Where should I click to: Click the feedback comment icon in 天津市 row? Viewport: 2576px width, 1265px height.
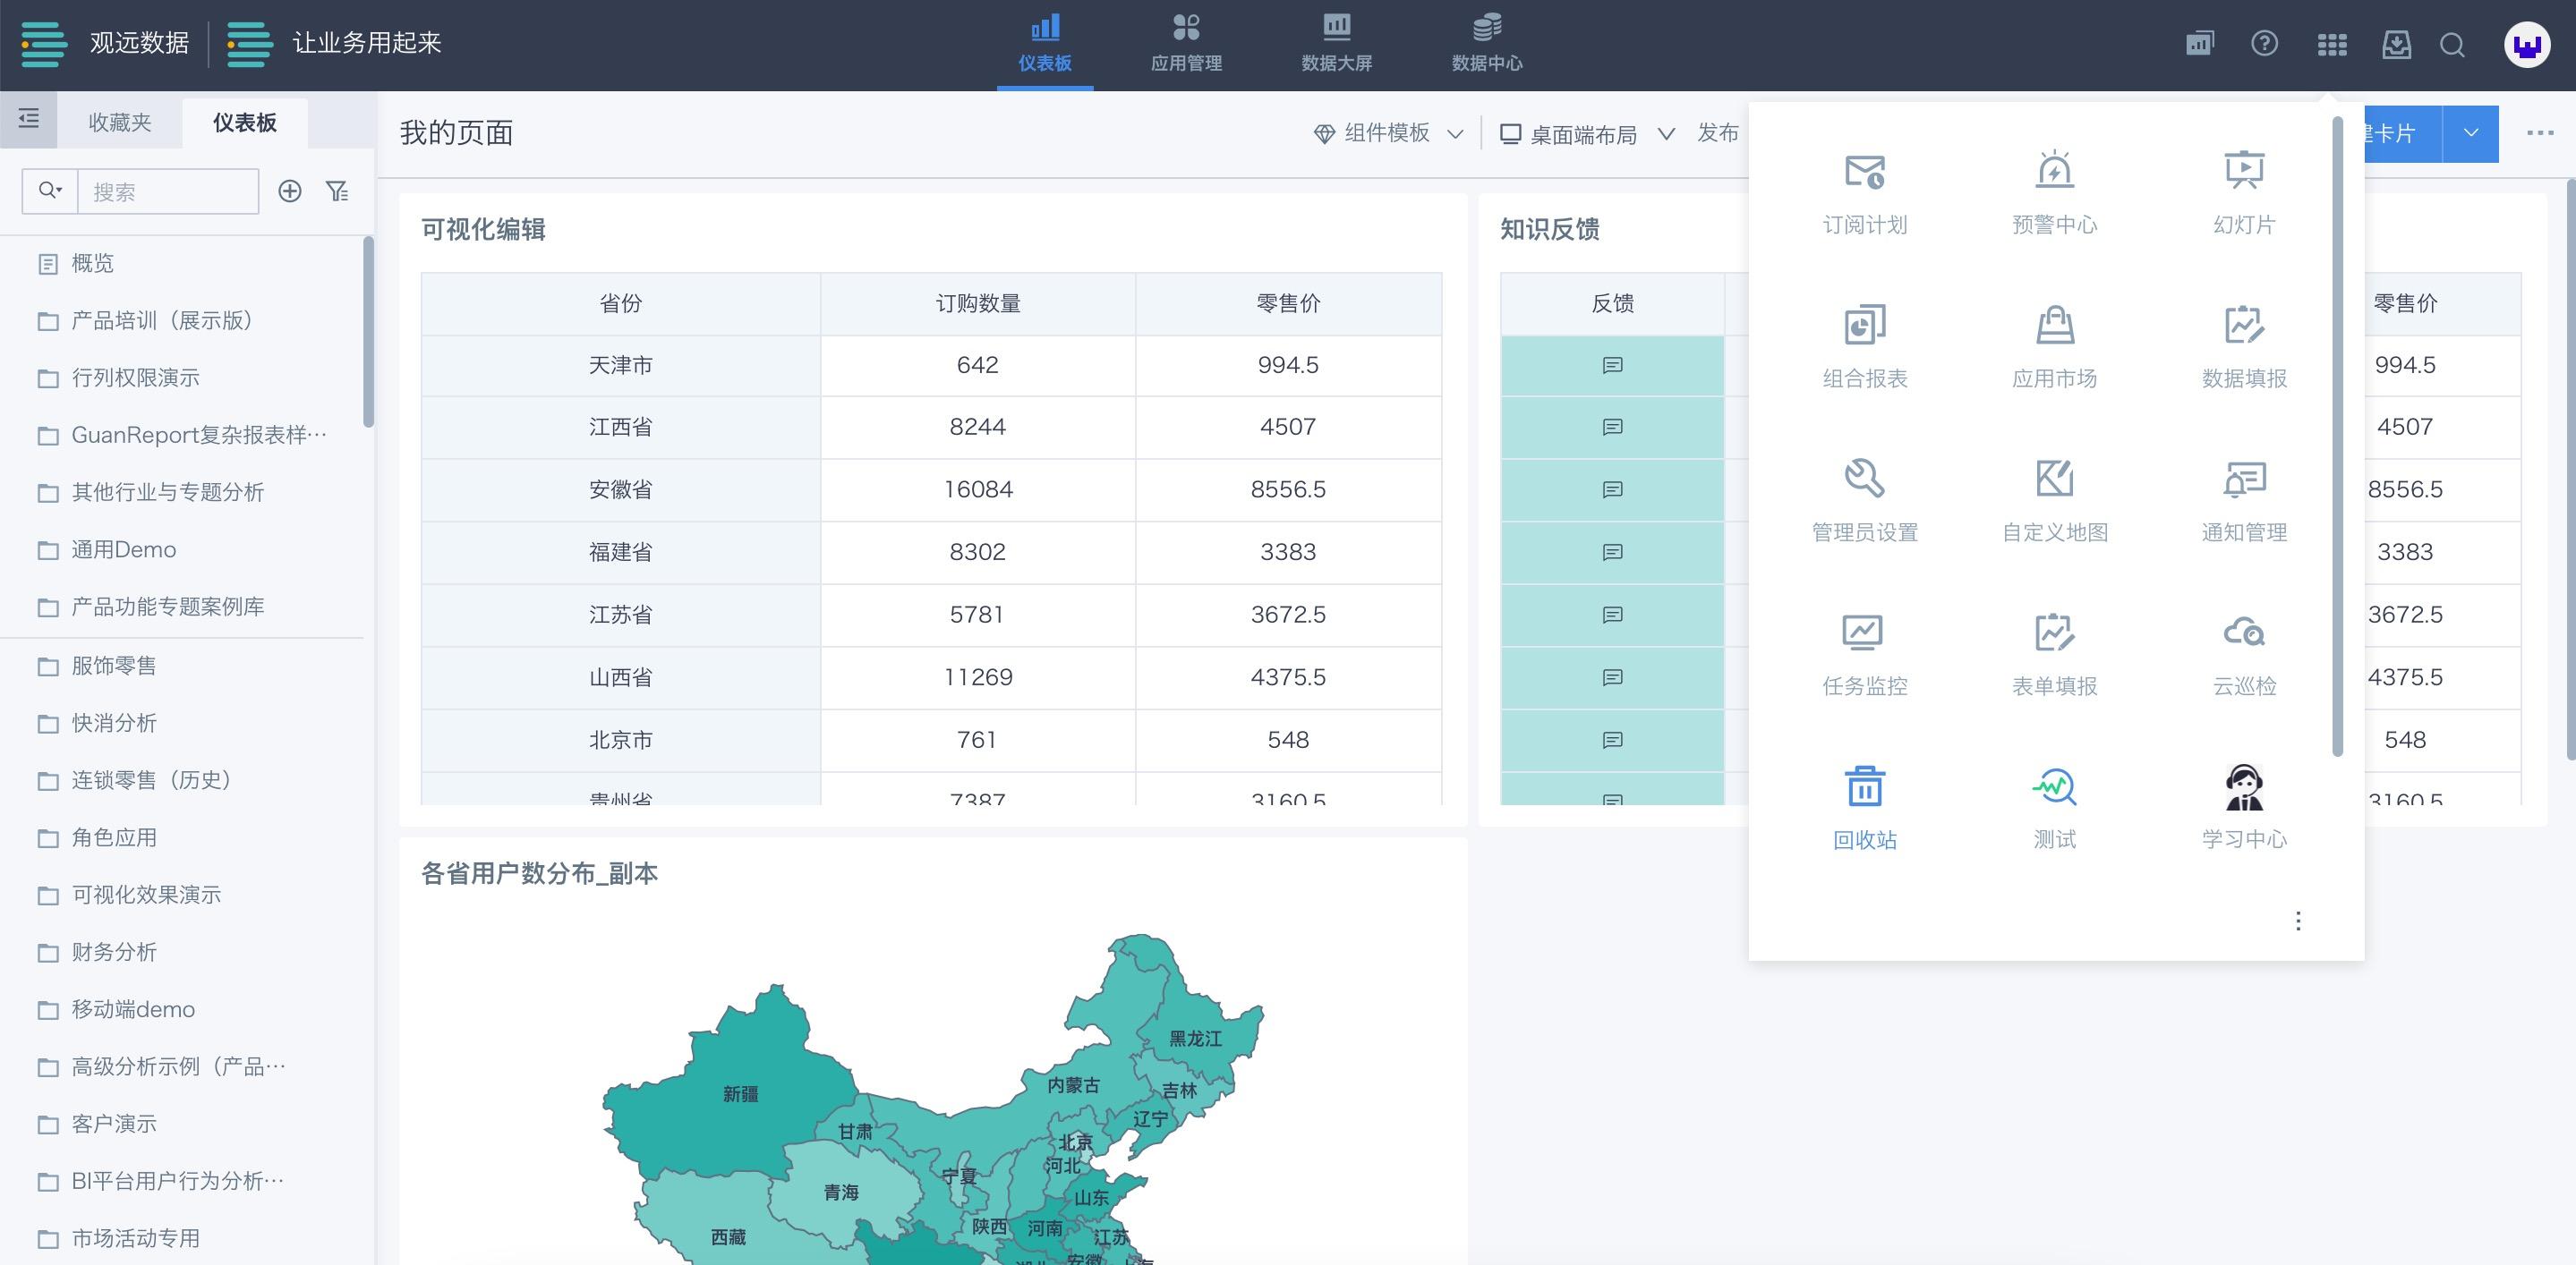1612,365
